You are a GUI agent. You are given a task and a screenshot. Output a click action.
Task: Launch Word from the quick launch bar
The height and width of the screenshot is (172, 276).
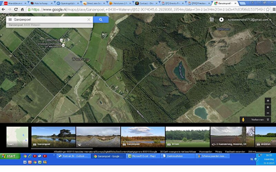pos(25,162)
